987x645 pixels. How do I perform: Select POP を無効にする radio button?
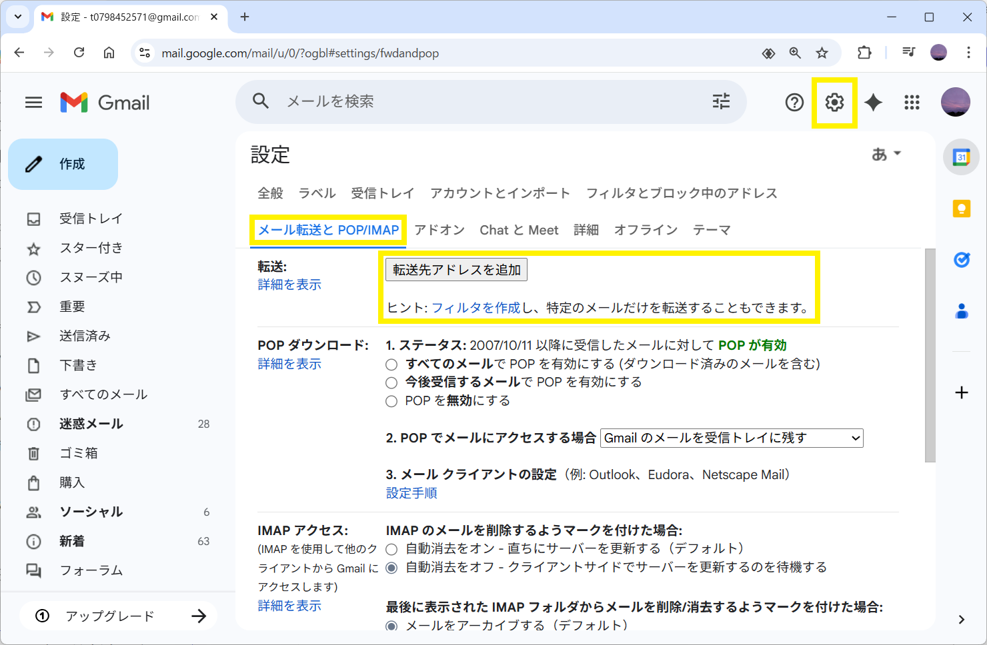pos(391,401)
